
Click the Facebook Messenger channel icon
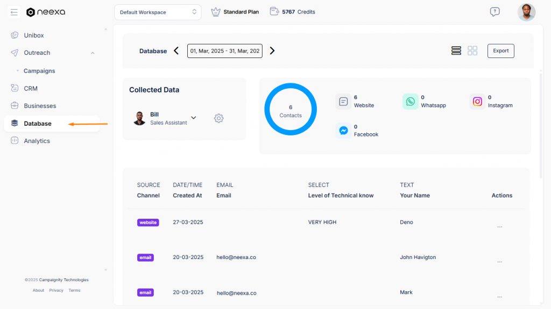[343, 131]
